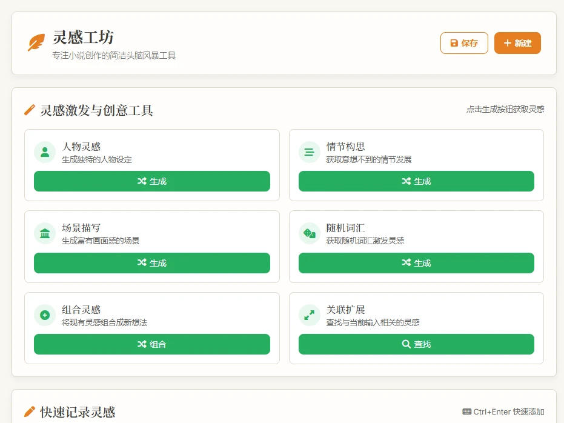Click the save icon inside 保存 button
The width and height of the screenshot is (564, 423).
point(453,43)
